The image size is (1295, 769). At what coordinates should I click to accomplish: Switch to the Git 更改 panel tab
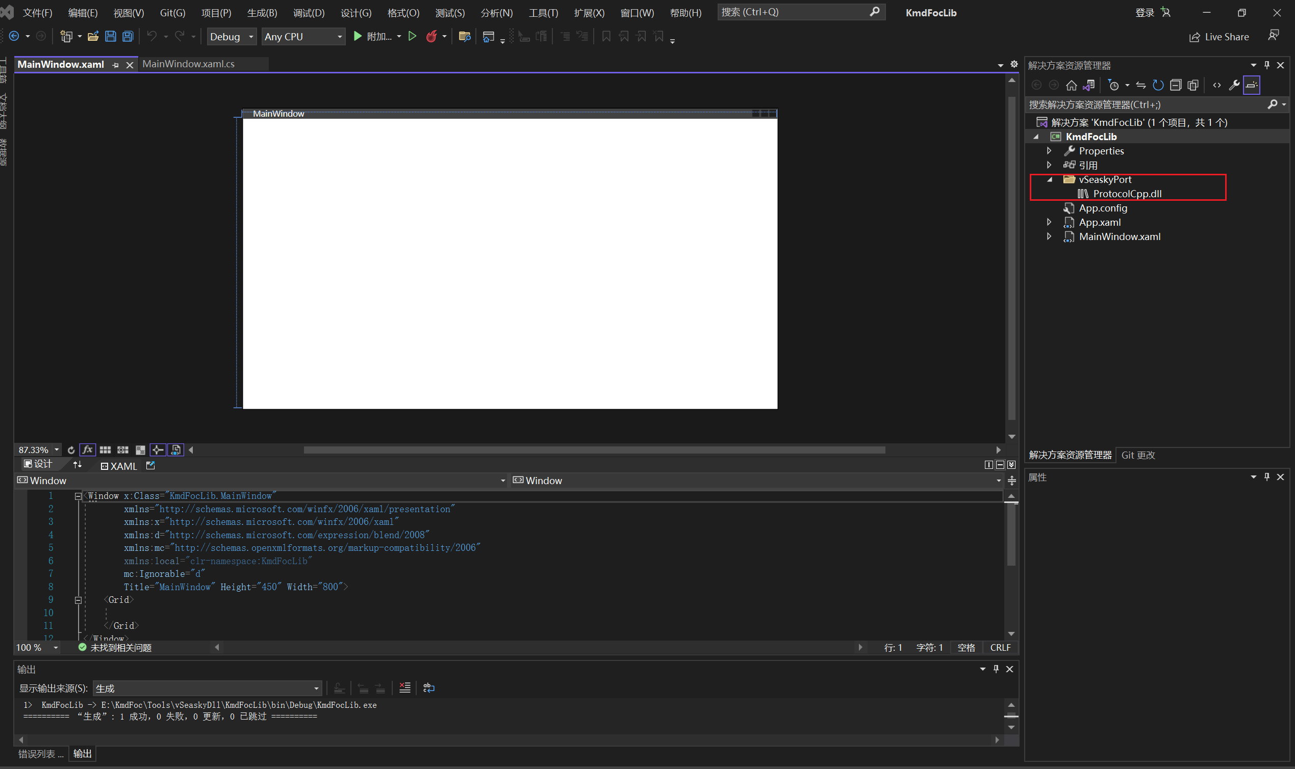coord(1138,455)
